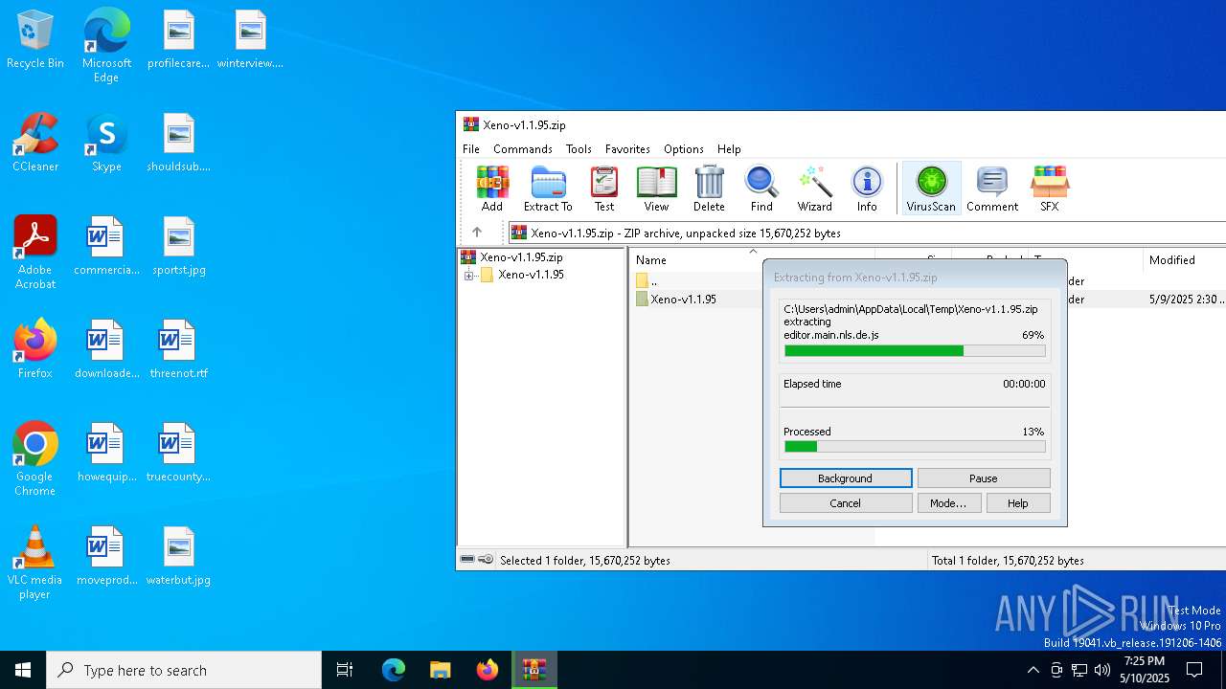Viewport: 1226px width, 689px height.
Task: Open the File menu
Action: click(x=471, y=149)
